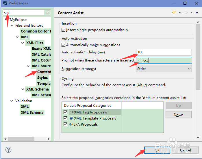Uncheck the XML Template Proposals checkbox

pyautogui.click(x=65, y=118)
